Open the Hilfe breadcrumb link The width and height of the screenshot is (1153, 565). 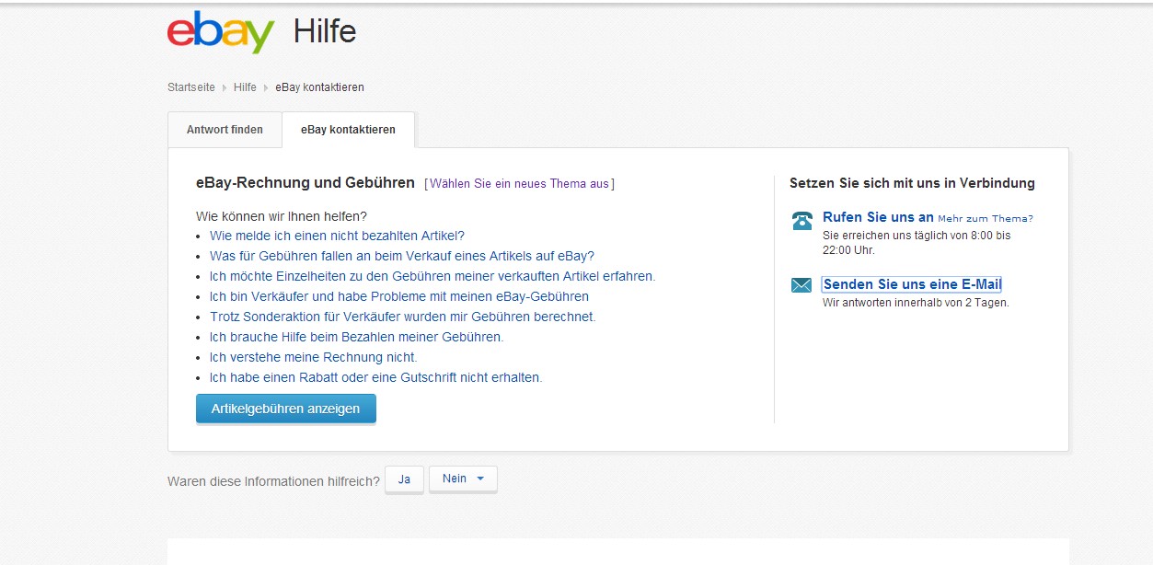245,87
